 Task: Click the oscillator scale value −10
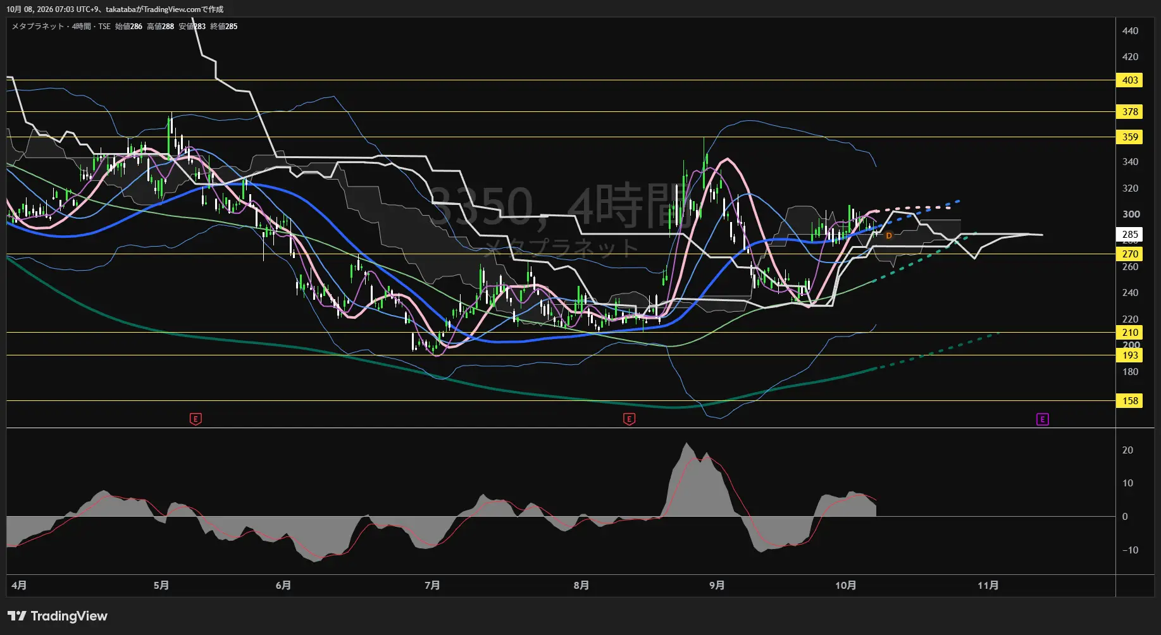coord(1129,550)
